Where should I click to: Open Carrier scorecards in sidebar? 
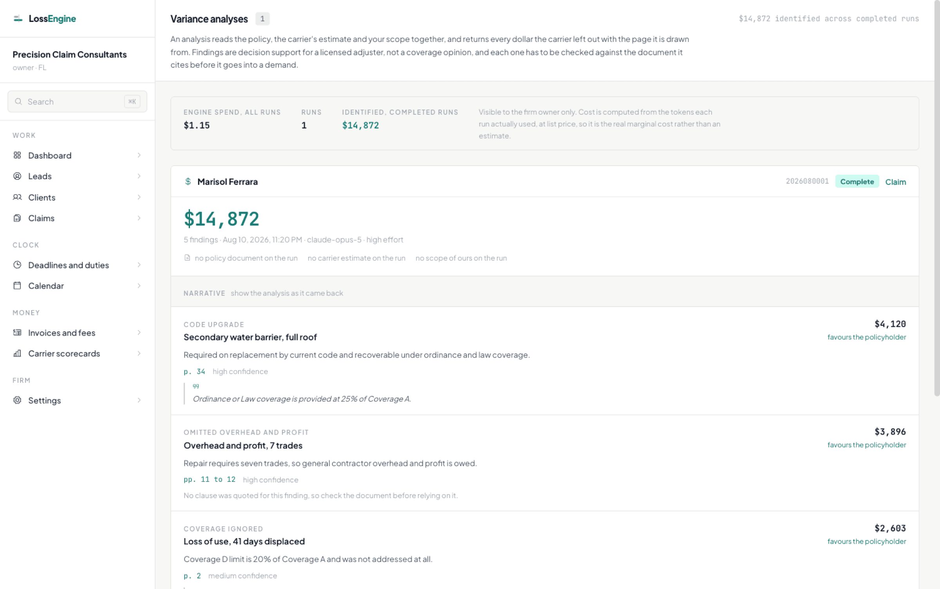[77, 354]
